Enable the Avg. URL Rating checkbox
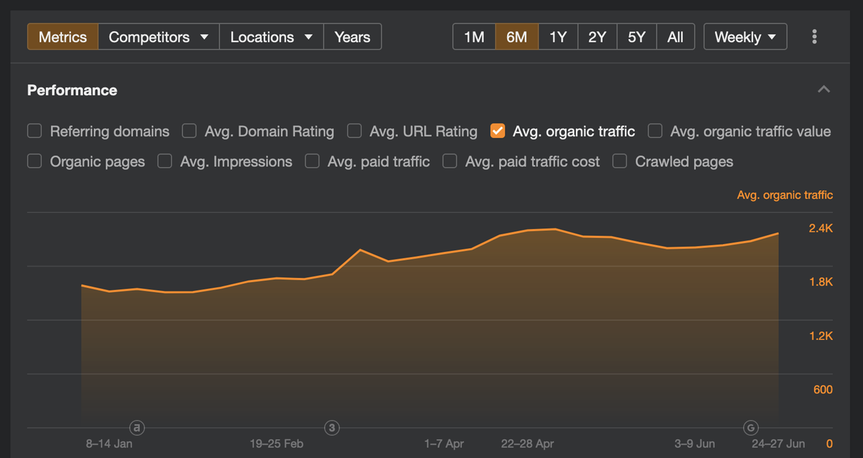The height and width of the screenshot is (458, 863). (354, 131)
